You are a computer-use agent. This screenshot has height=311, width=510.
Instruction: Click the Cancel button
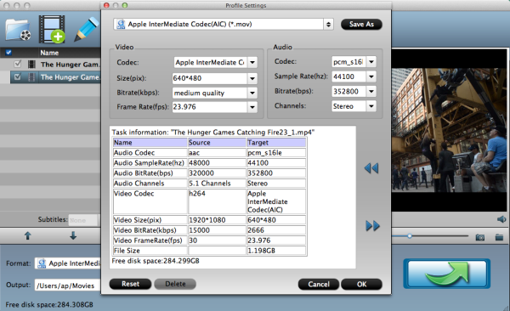[319, 285]
